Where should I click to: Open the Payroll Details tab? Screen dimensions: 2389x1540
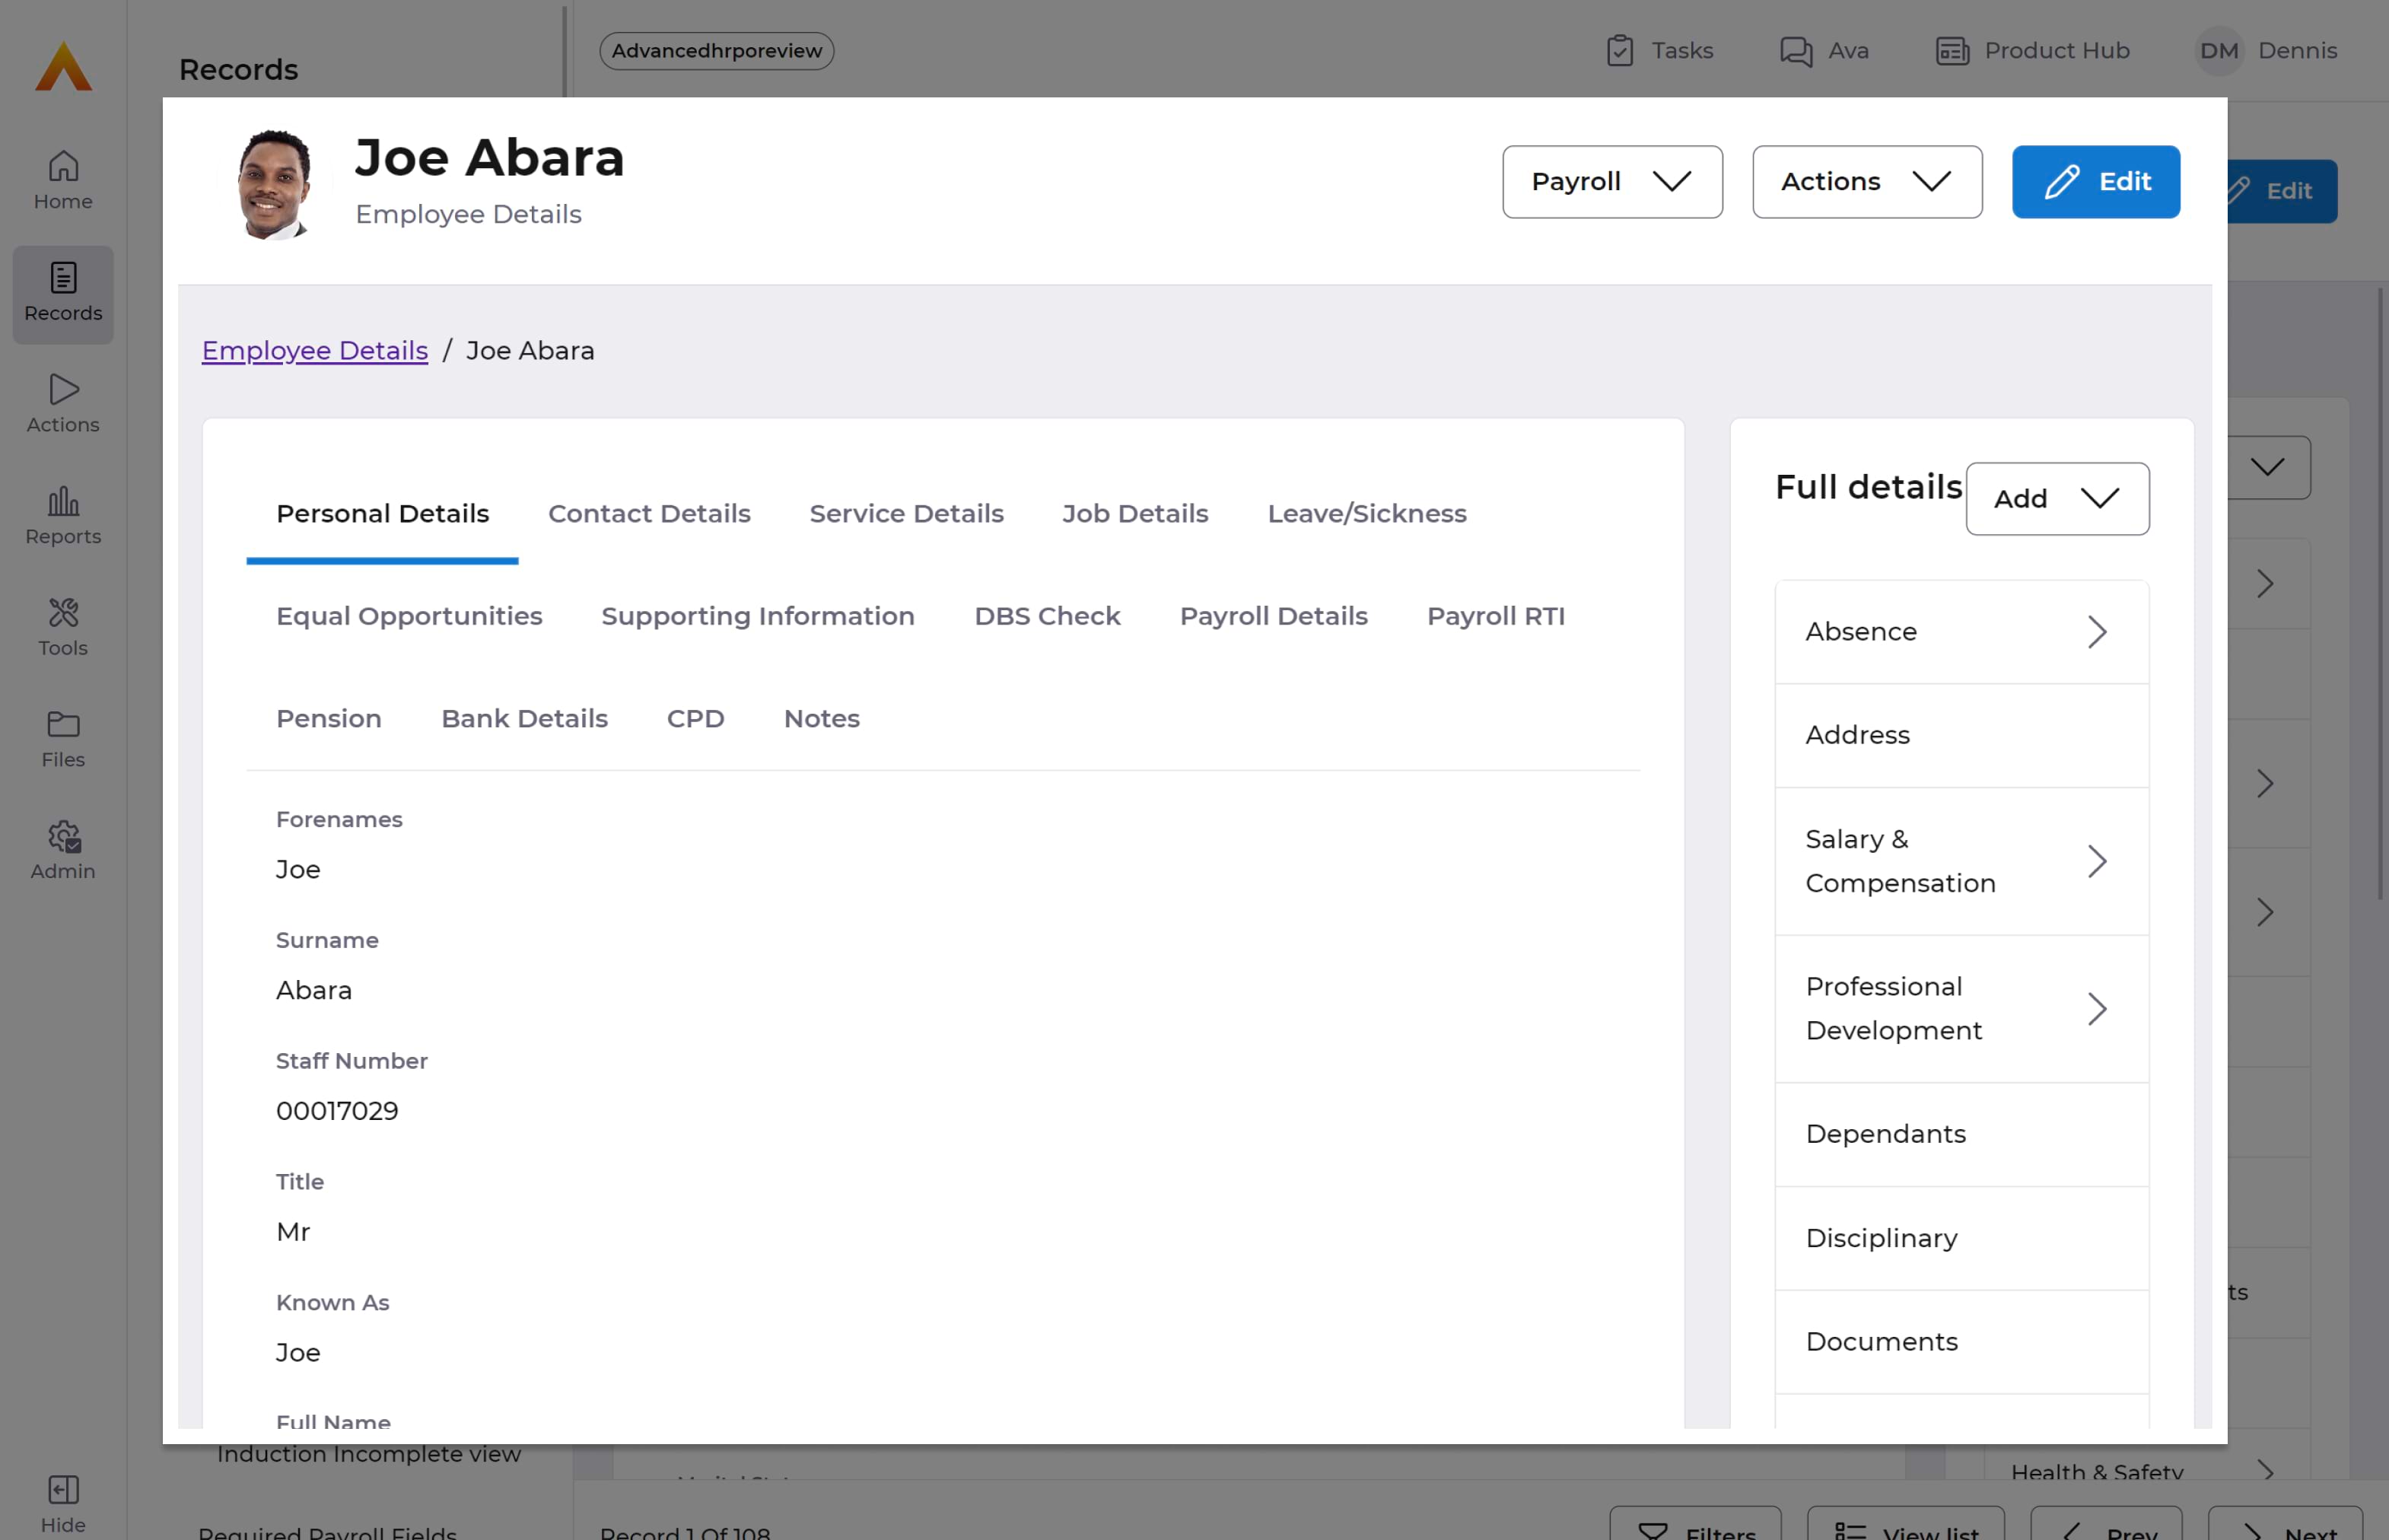tap(1273, 616)
